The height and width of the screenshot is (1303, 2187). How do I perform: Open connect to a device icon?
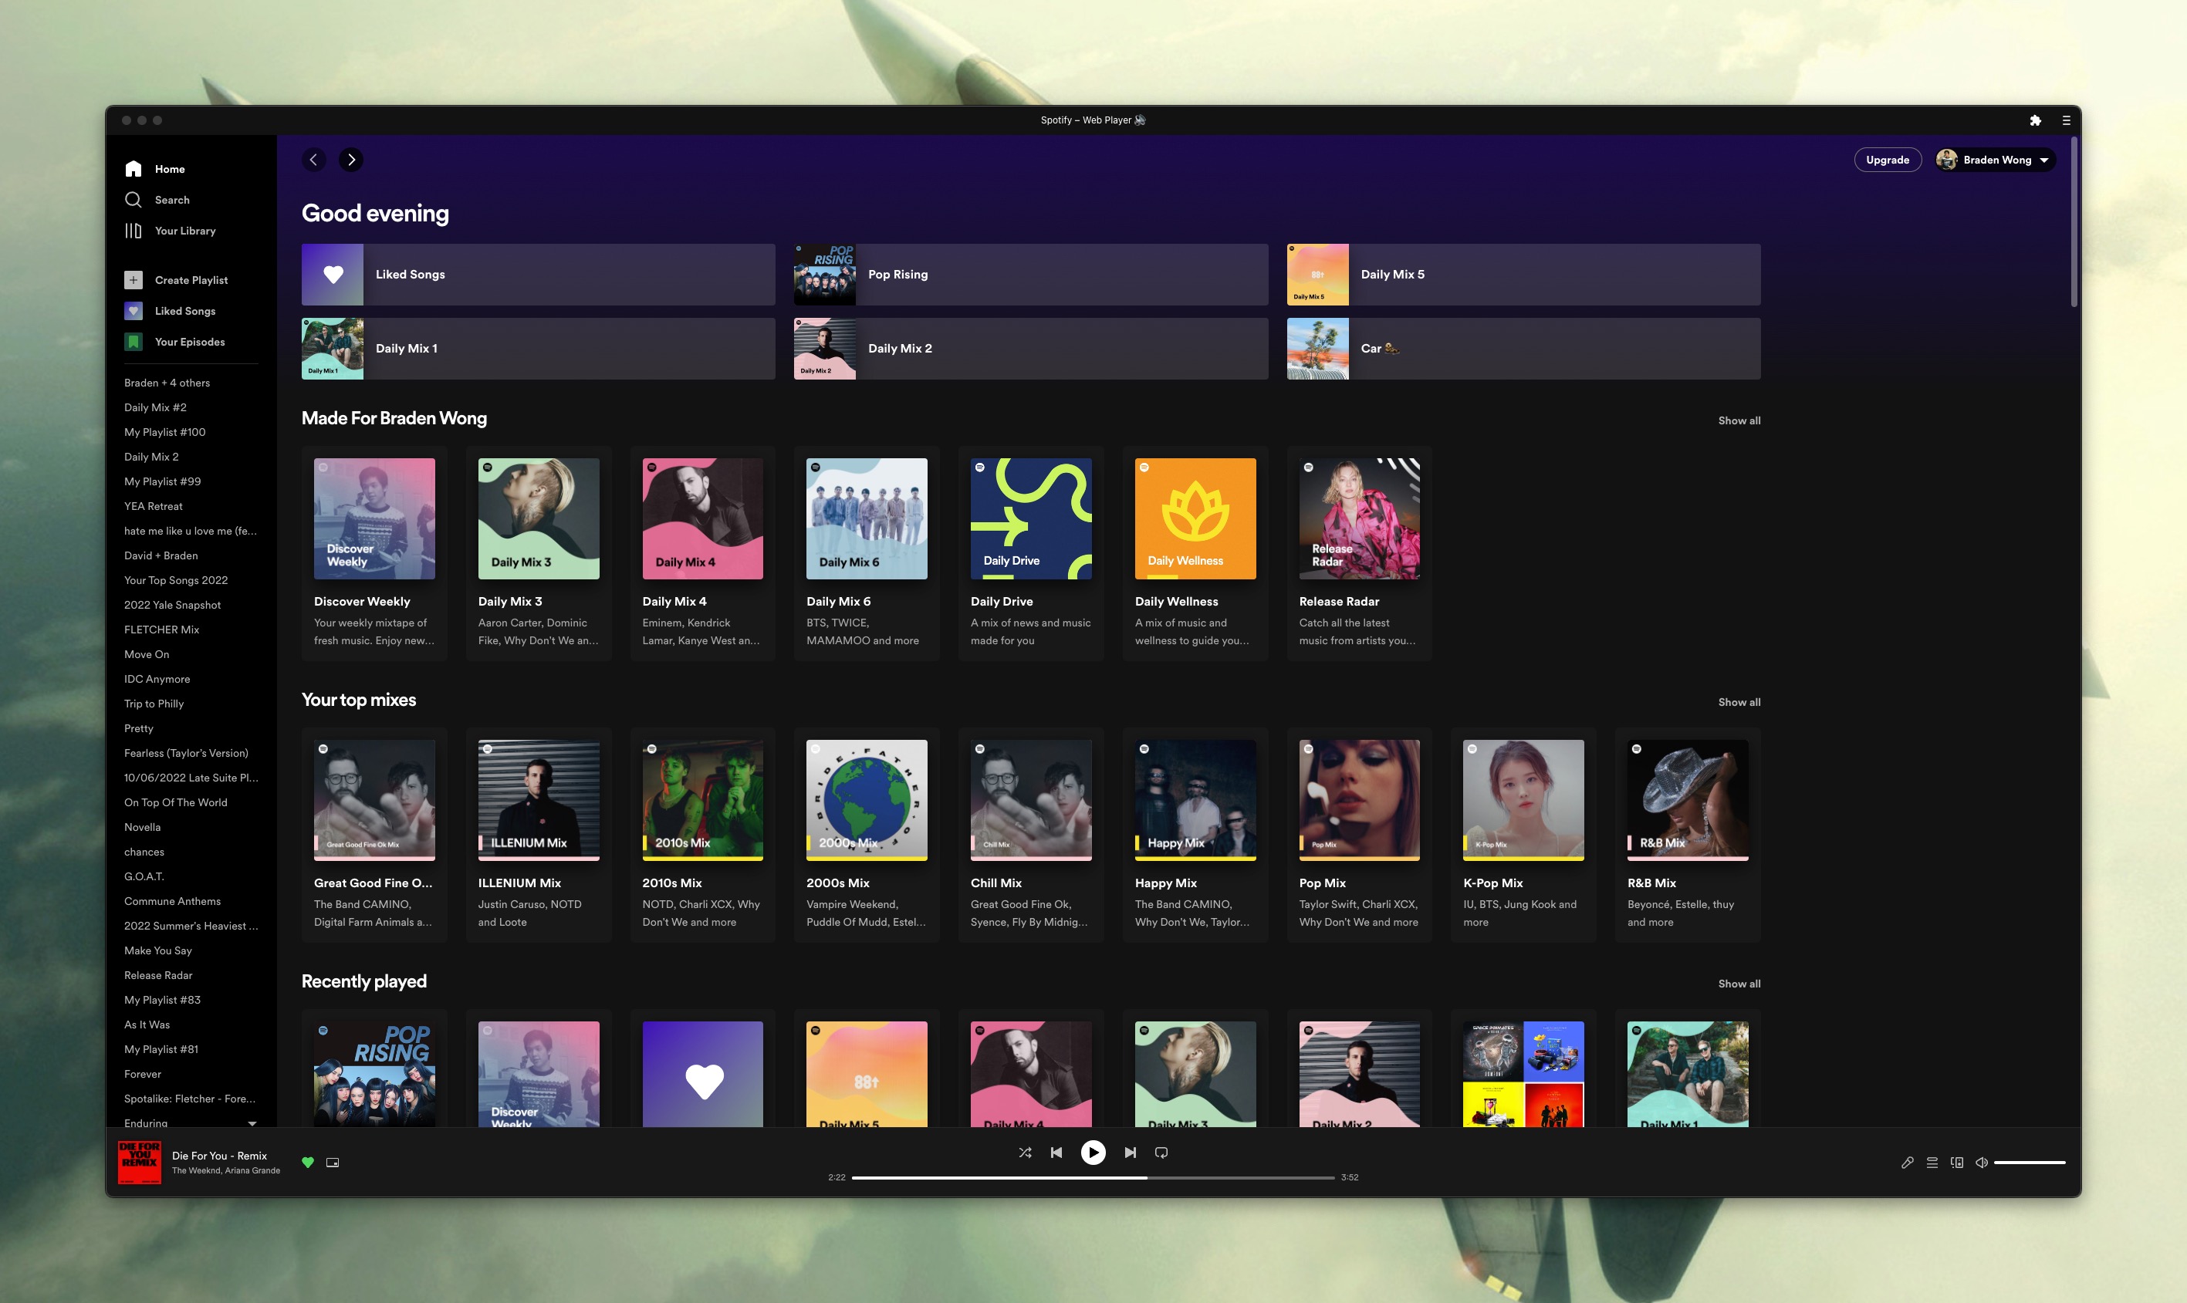pyautogui.click(x=1956, y=1163)
